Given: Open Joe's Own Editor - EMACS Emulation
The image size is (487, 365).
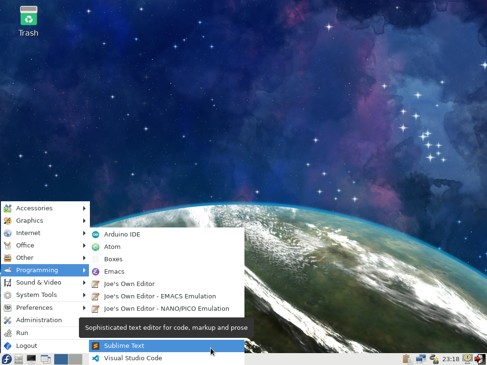Looking at the screenshot, I should 167,296.
